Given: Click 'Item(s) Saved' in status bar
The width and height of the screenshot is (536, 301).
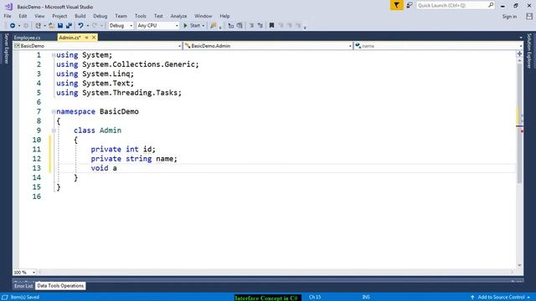Looking at the screenshot, I should [x=25, y=298].
